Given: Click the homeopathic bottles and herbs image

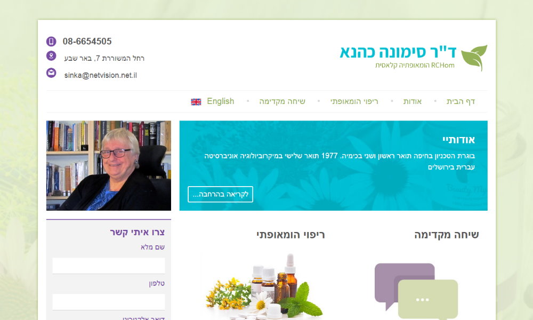Looking at the screenshot, I should tap(264, 286).
